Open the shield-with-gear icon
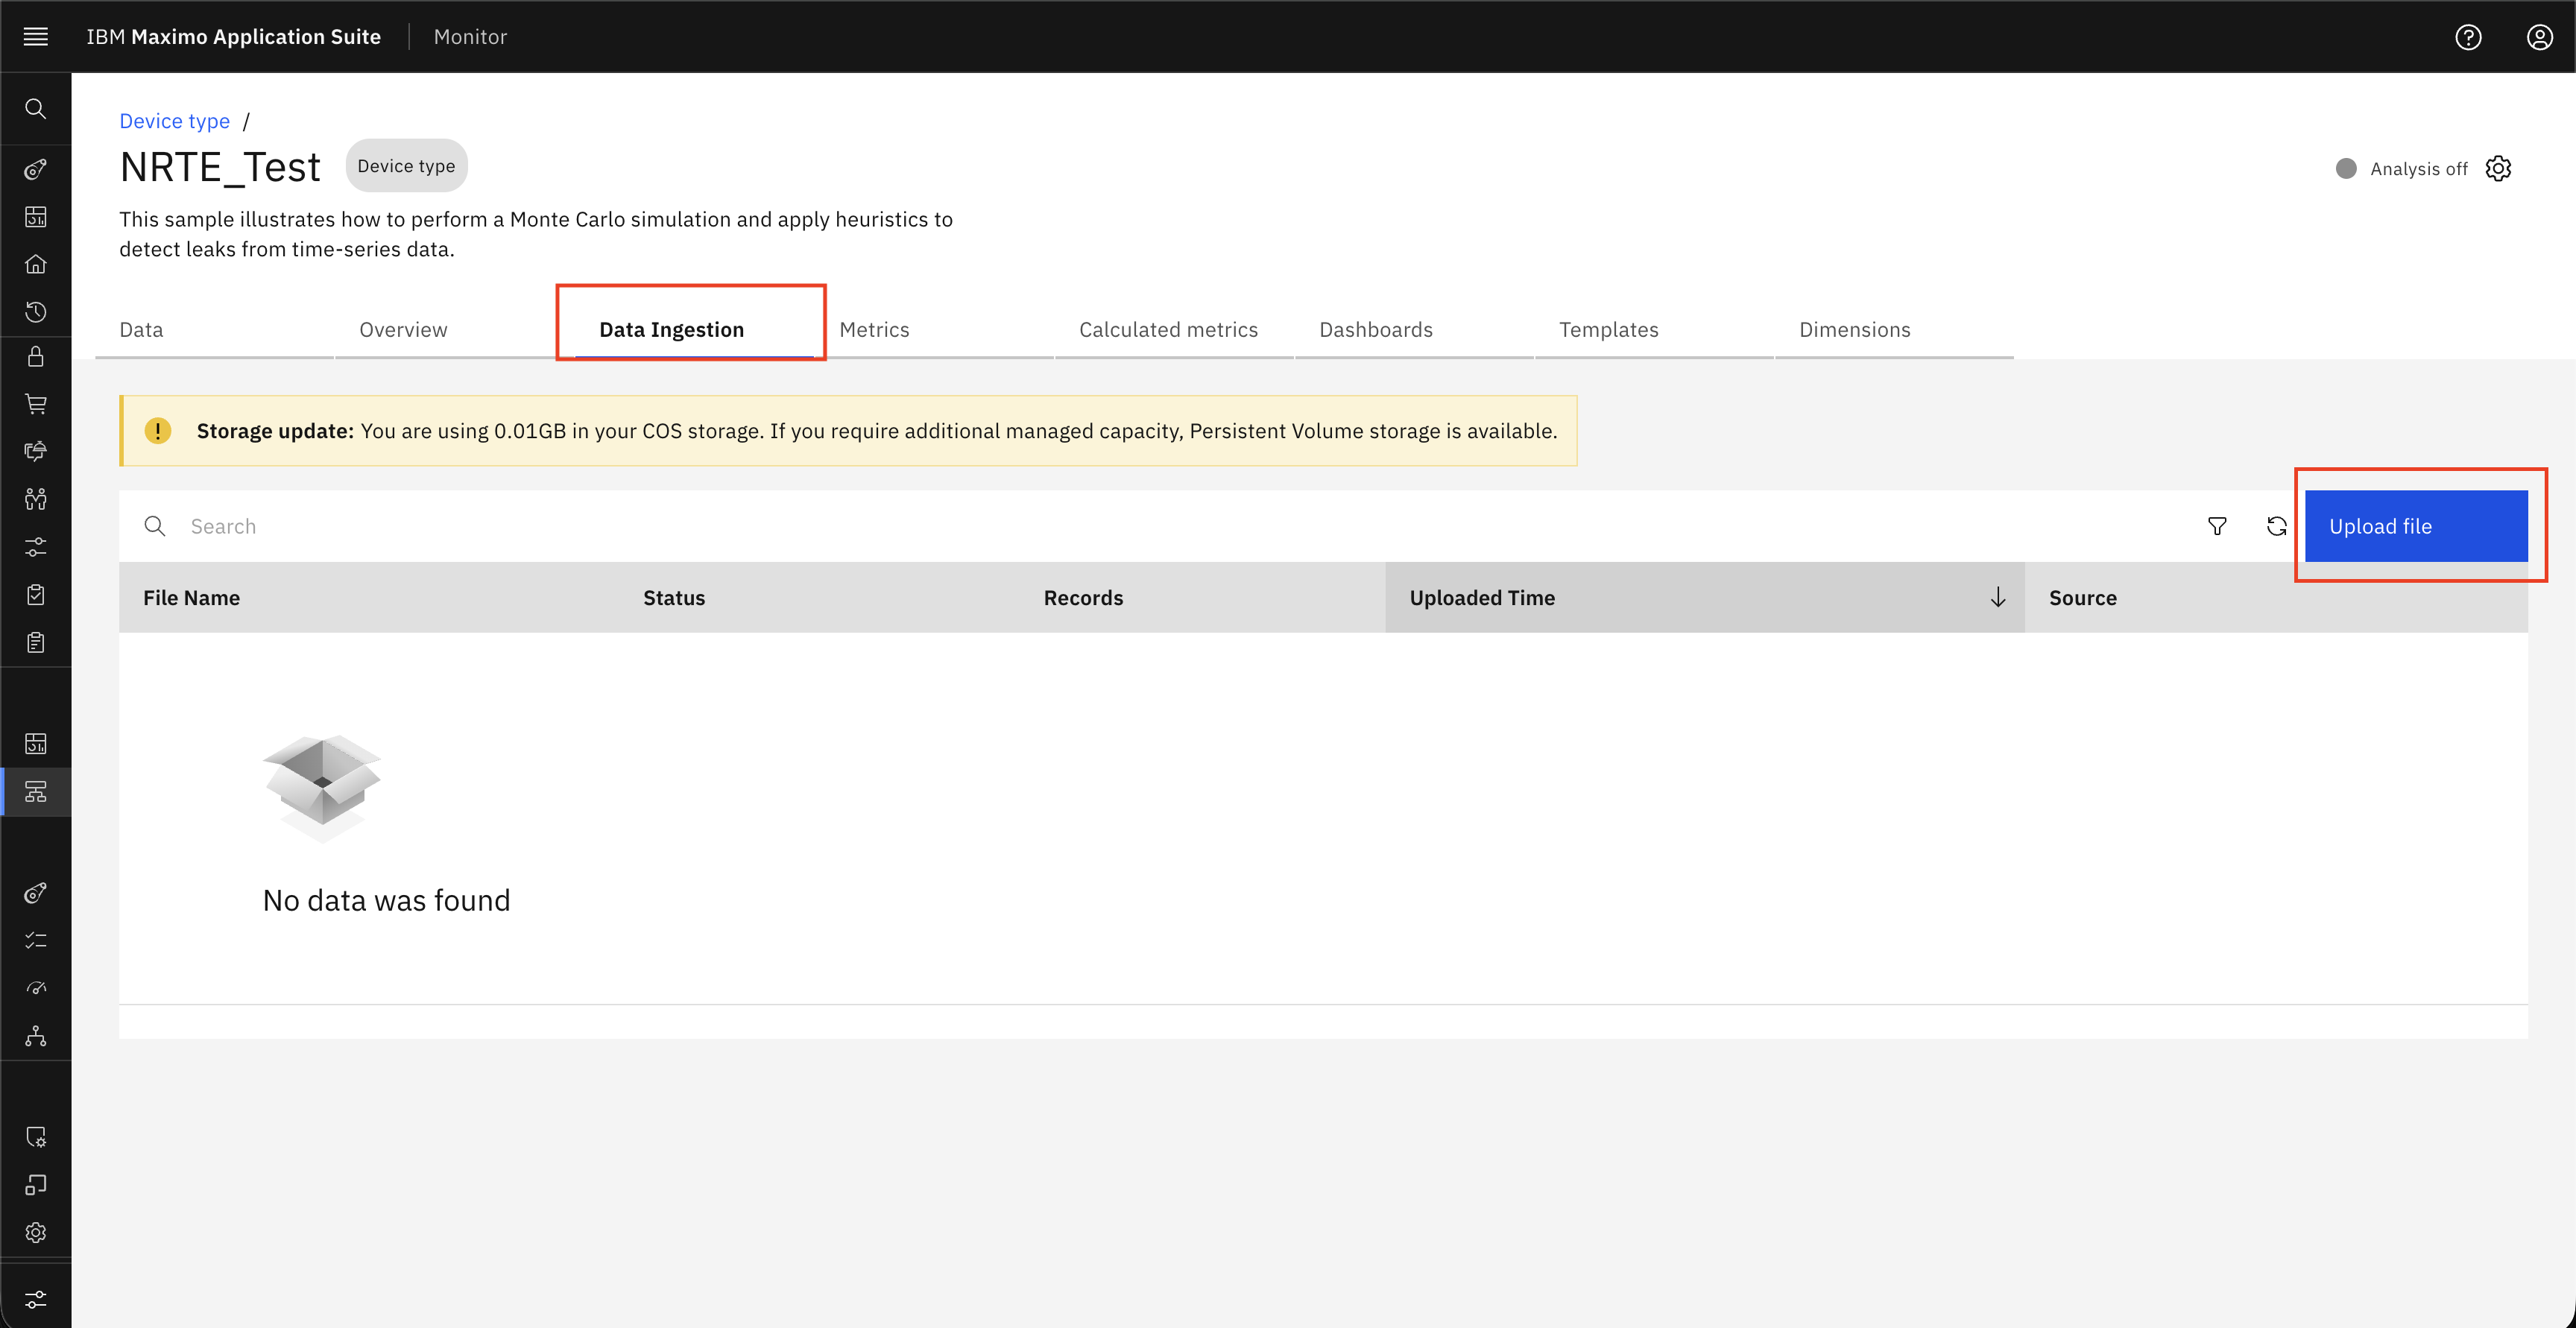Viewport: 2576px width, 1328px height. 36,1137
